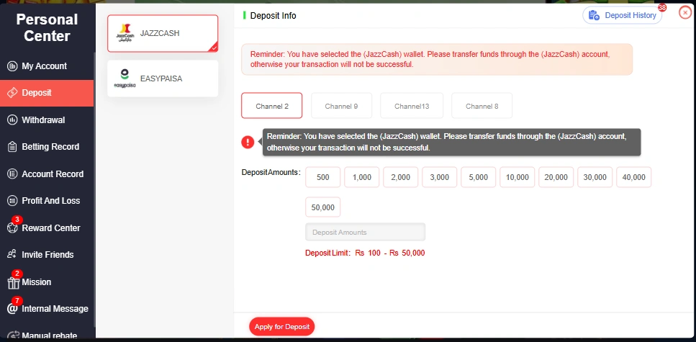
Task: Pick the 500 deposit amount
Action: click(x=322, y=177)
